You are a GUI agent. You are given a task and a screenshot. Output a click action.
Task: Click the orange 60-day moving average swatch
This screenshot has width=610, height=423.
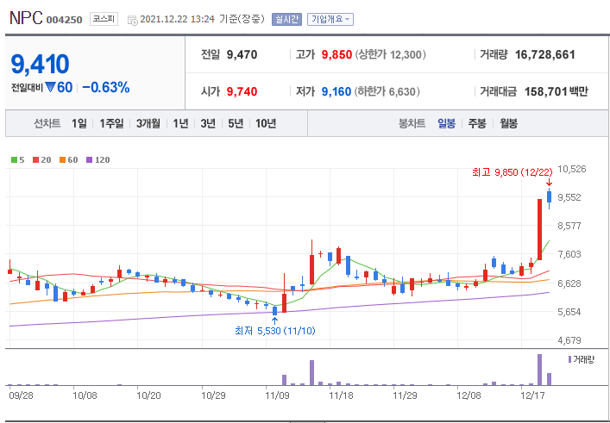point(62,159)
